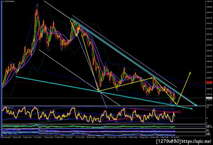Click the 1 Jul 2012 date label

coord(70,137)
